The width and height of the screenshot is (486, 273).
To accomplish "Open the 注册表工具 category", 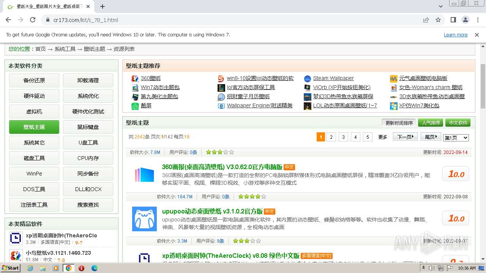I will pos(34,205).
